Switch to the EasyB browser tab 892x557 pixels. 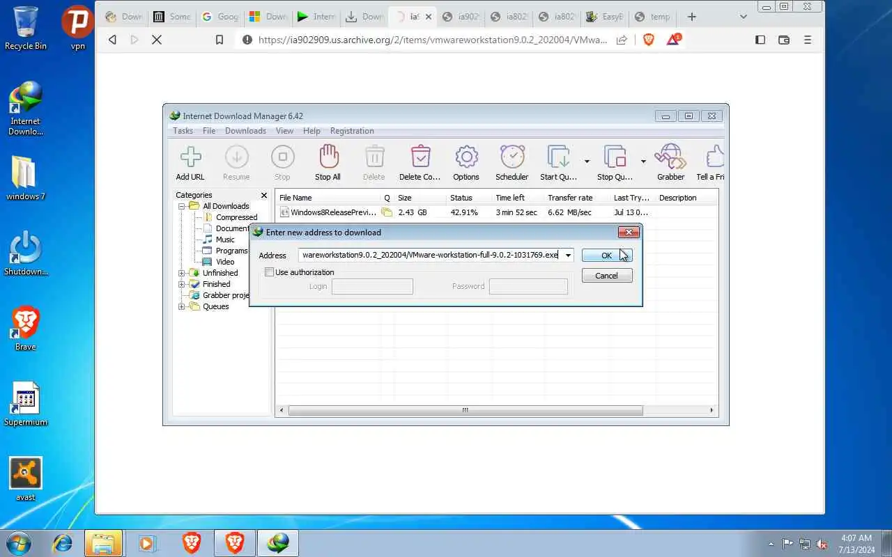605,17
